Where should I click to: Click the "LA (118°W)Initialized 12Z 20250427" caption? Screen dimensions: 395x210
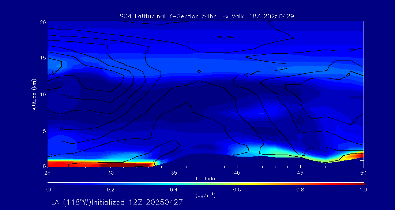[x=117, y=202]
